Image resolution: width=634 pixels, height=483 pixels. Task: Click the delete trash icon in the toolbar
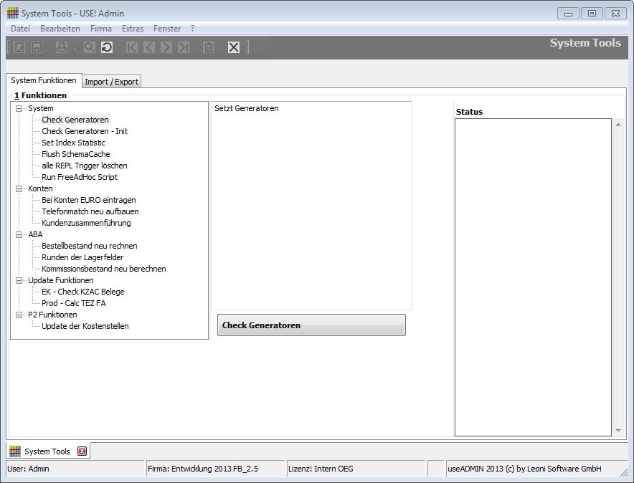click(x=209, y=47)
